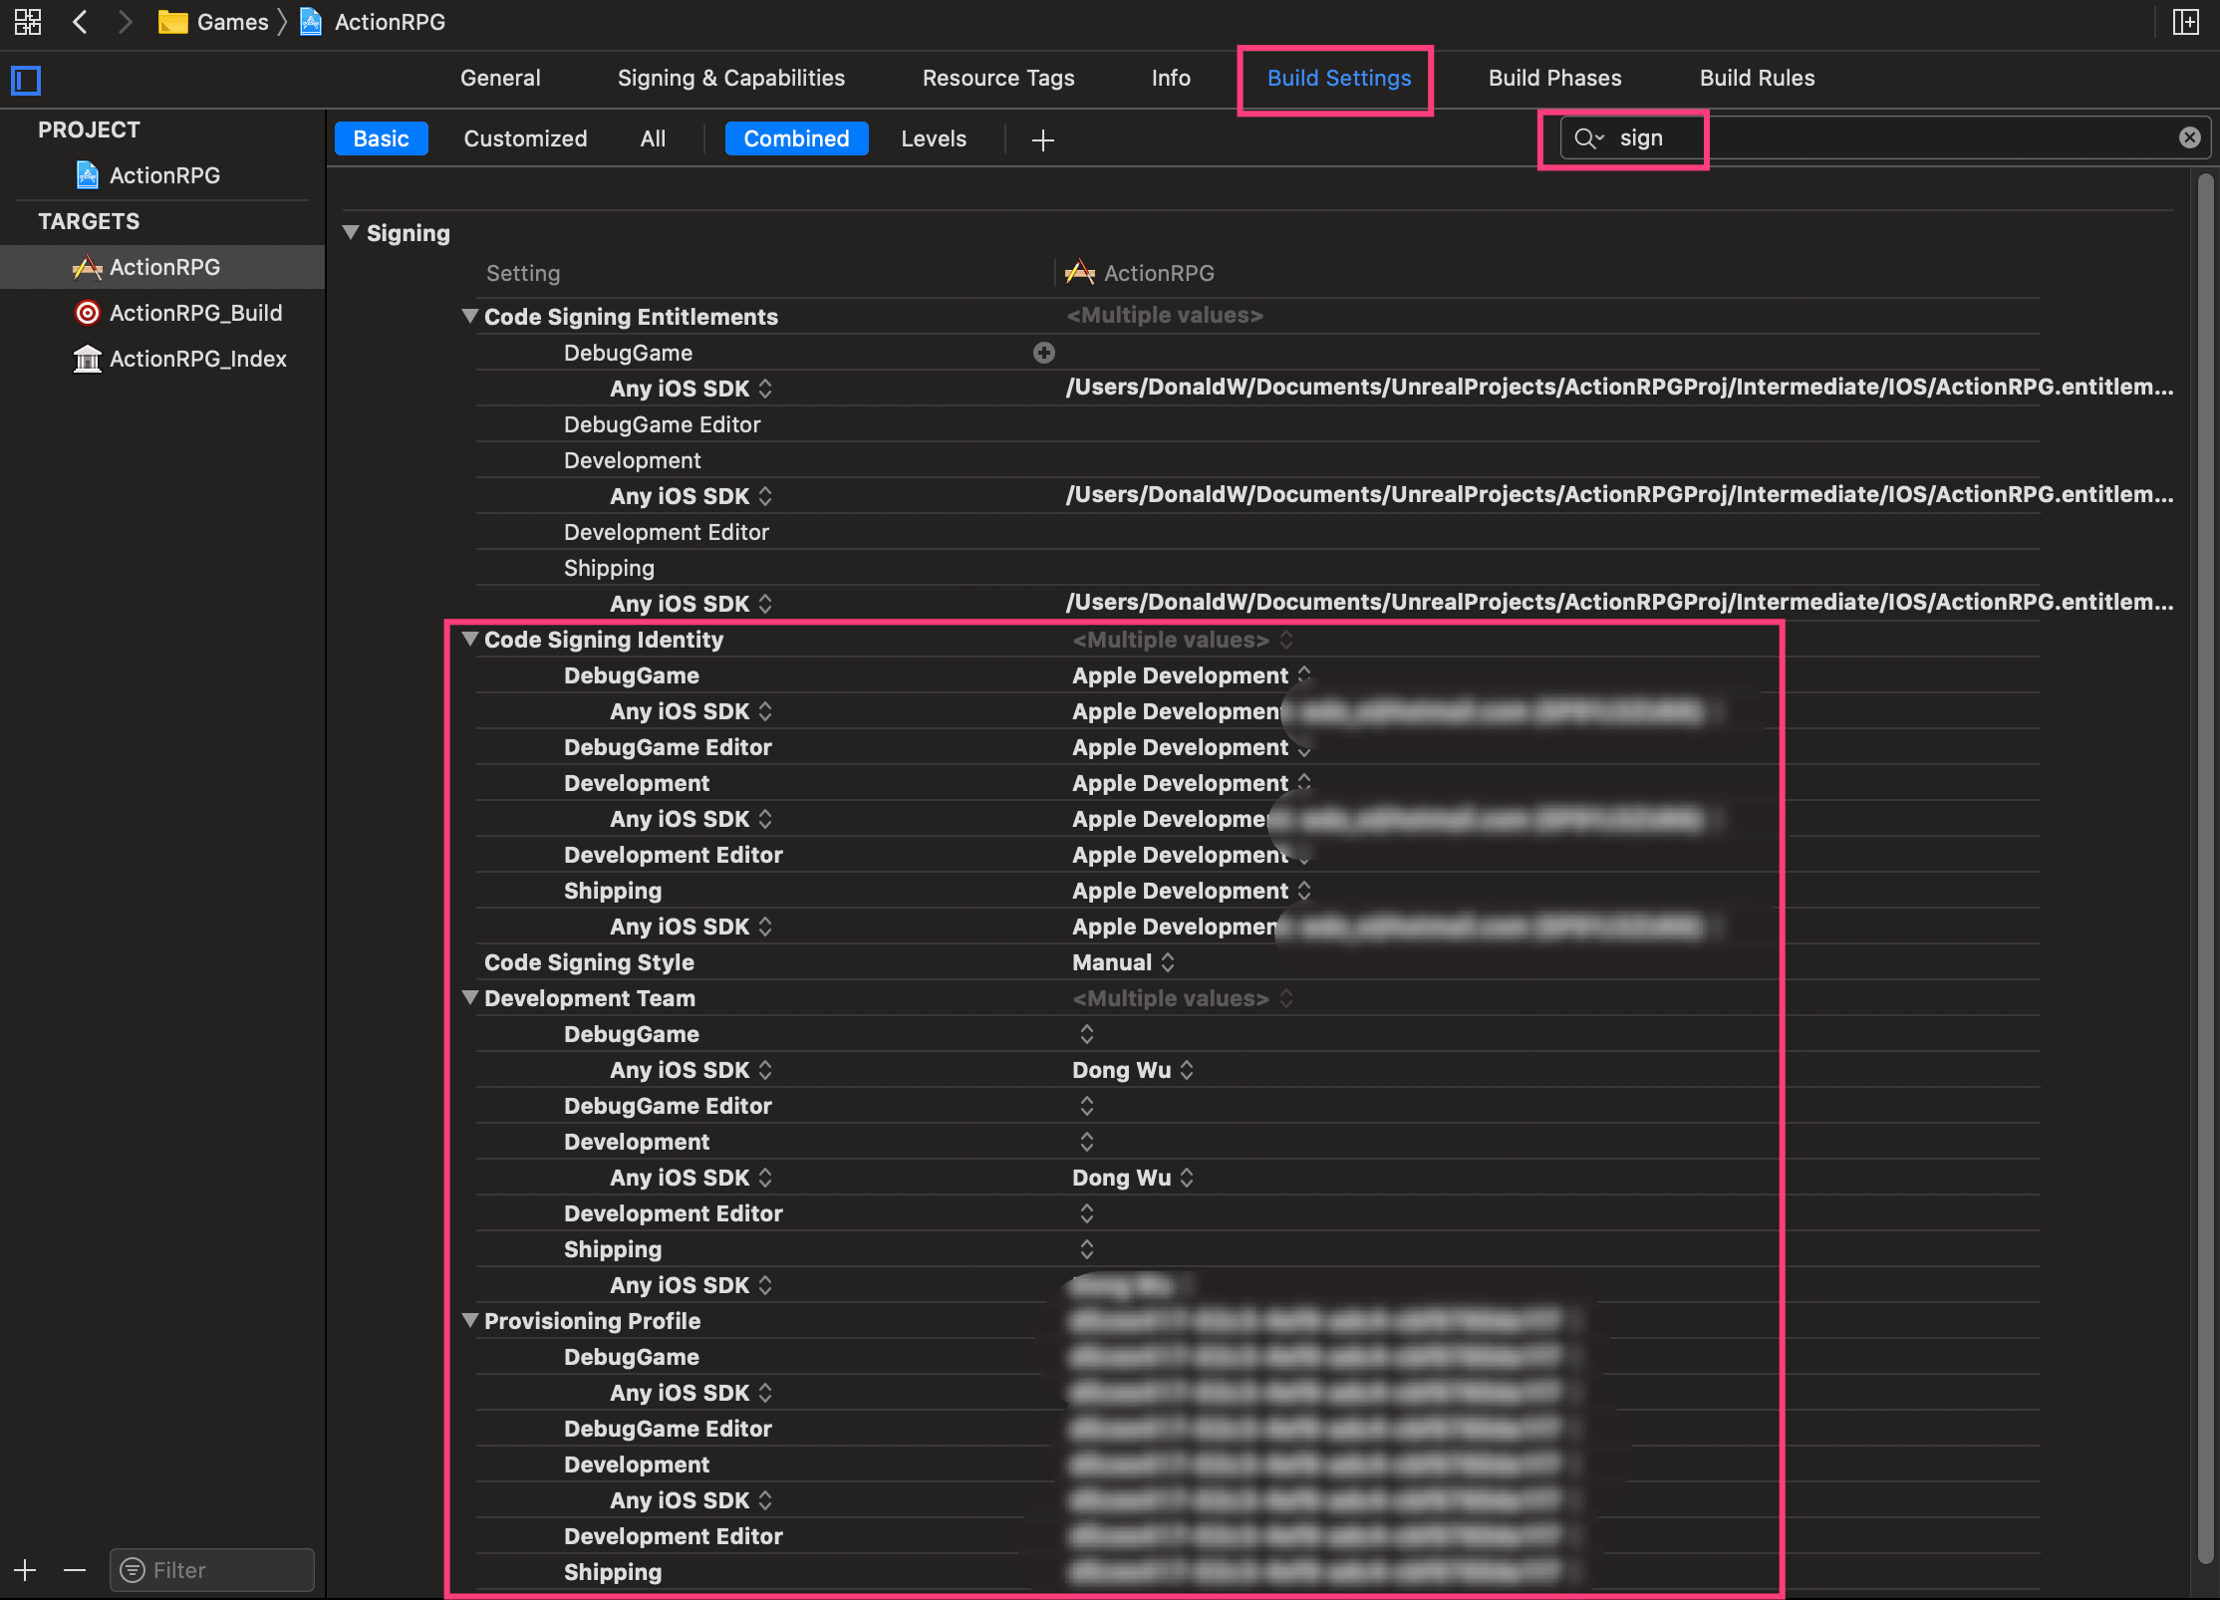Screen dimensions: 2220x1600
Task: Collapse the Provisioning Profile disclosure triangle
Action: point(470,1321)
